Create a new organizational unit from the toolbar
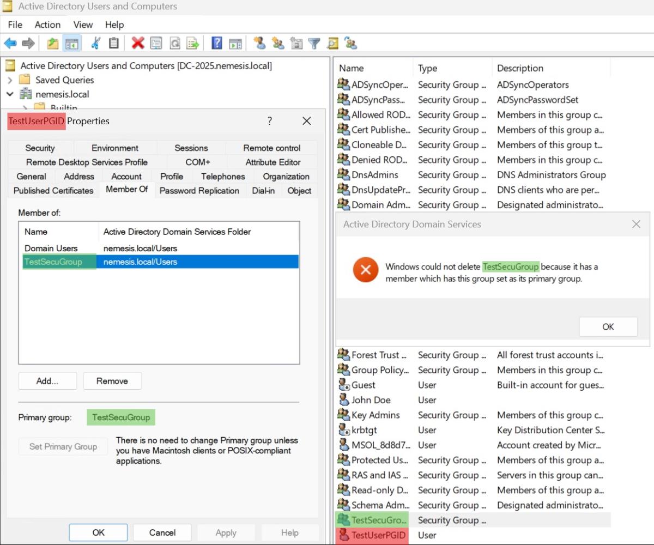This screenshot has width=654, height=545. point(296,43)
